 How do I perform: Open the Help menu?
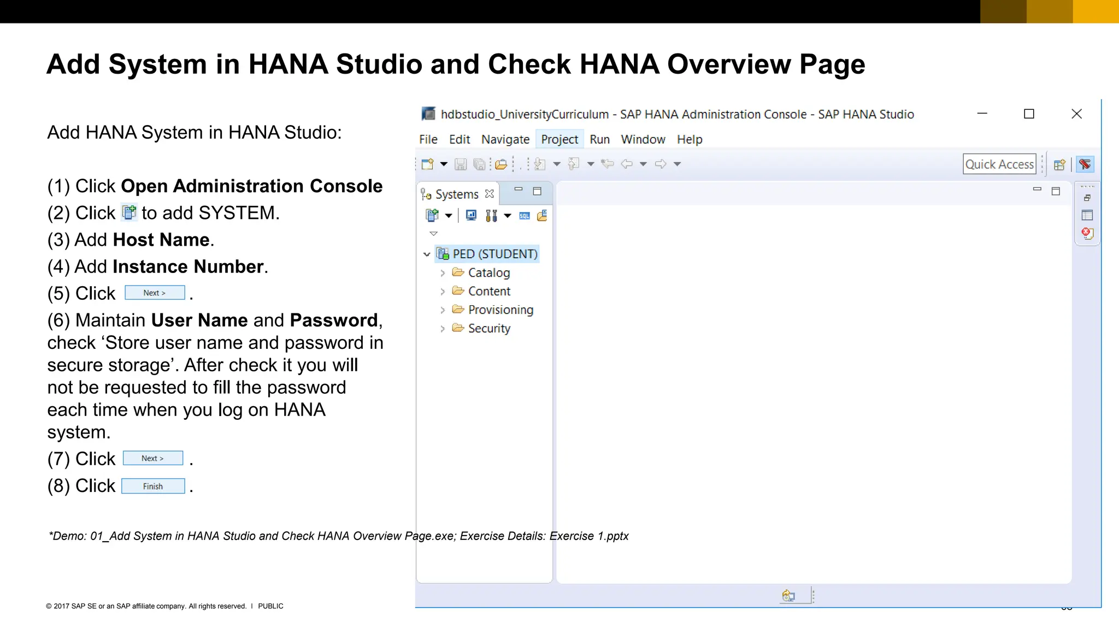[x=690, y=139]
